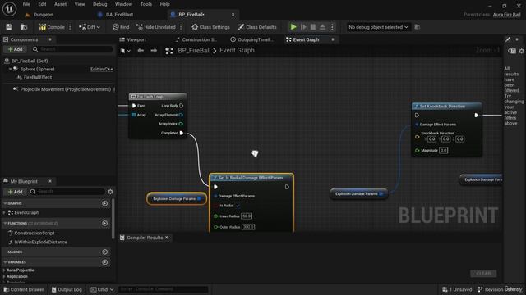Close the Event Graph tab
Image resolution: width=526 pixels, height=295 pixels.
pyautogui.click(x=333, y=39)
